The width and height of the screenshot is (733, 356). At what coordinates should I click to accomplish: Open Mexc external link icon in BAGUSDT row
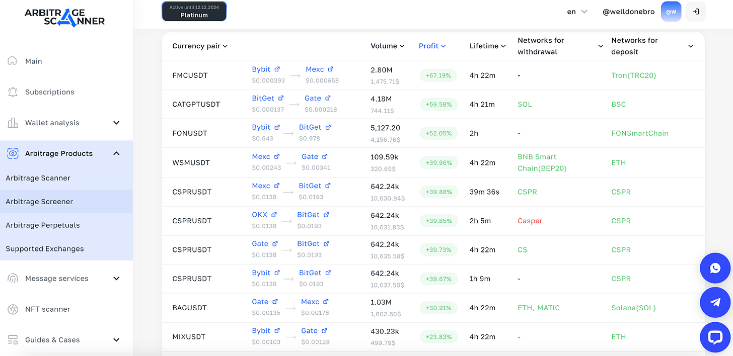click(326, 302)
